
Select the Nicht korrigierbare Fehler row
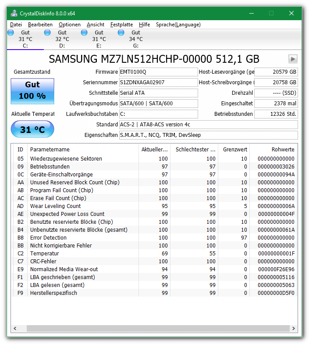tap(155, 246)
